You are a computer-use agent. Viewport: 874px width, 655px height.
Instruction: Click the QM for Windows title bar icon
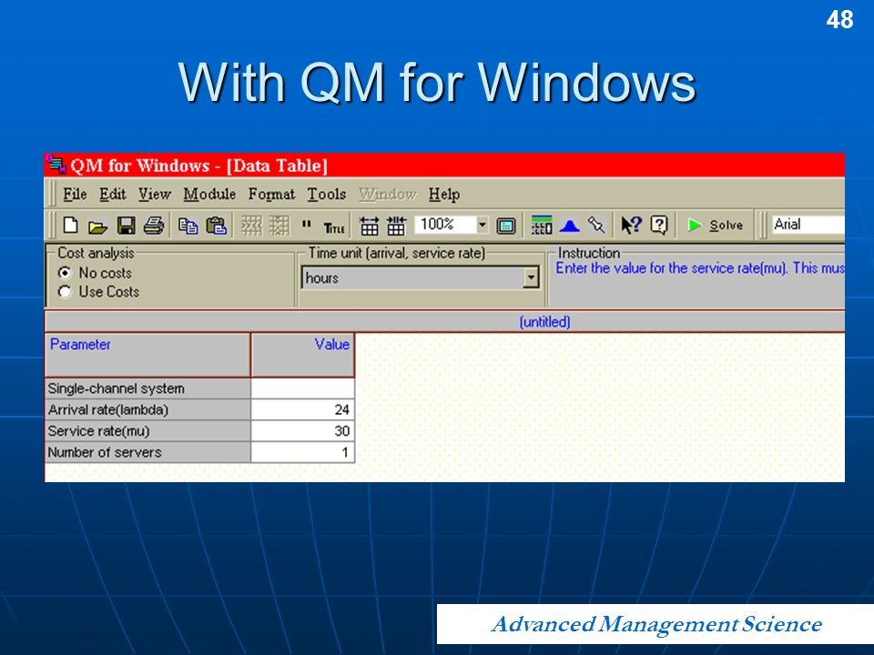pos(56,165)
